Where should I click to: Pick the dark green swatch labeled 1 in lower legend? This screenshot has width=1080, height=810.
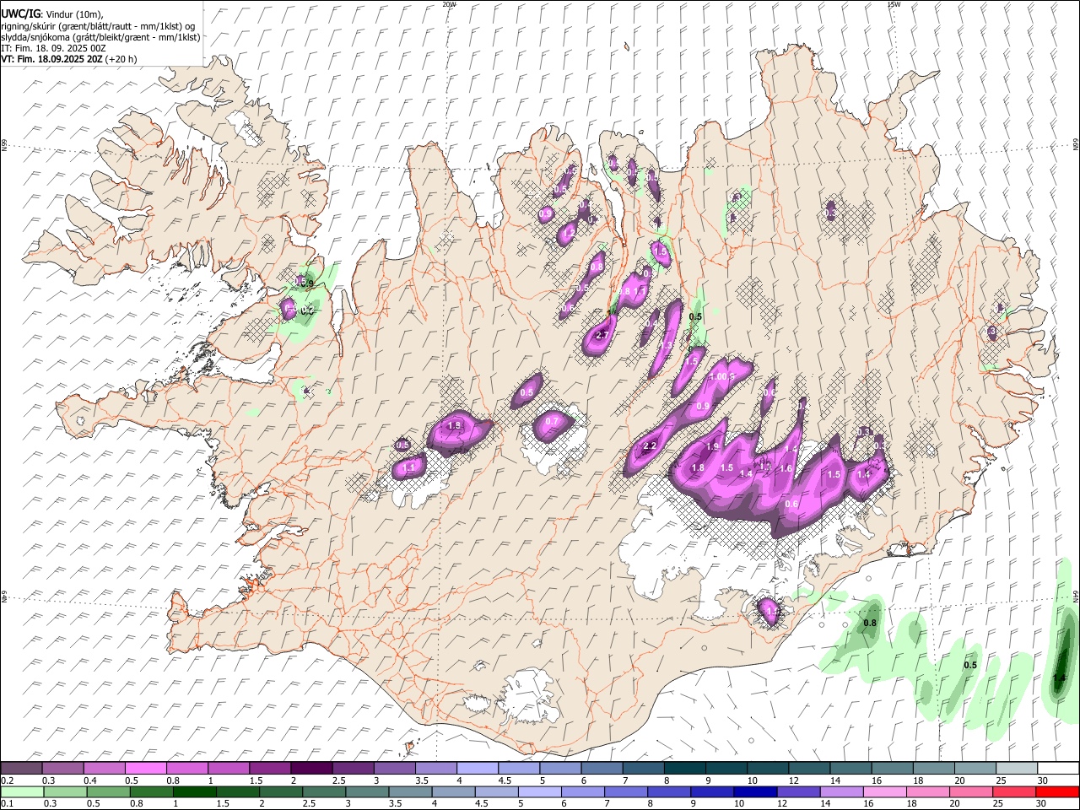194,791
